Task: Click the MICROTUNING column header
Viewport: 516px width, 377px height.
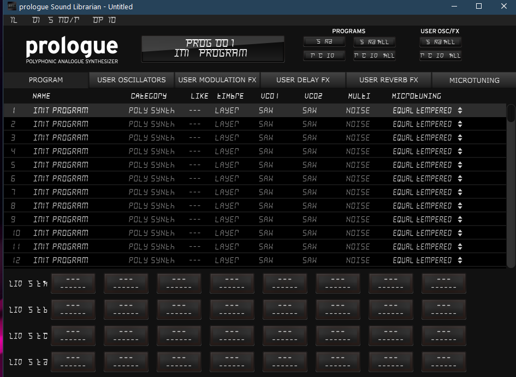Action: point(416,96)
